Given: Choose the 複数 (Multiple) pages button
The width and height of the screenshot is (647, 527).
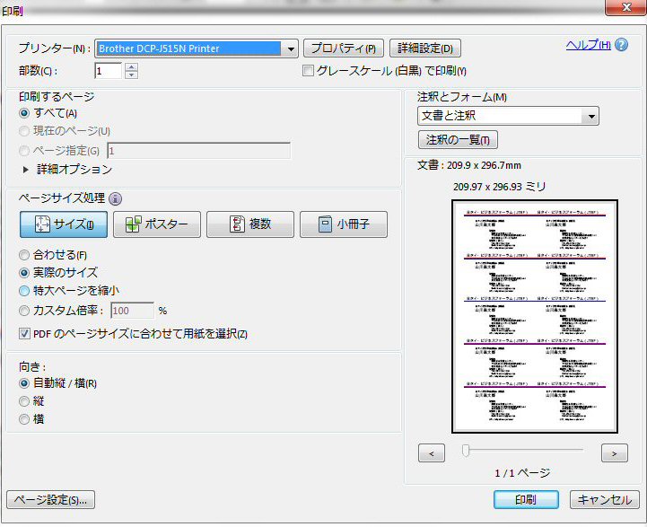Looking at the screenshot, I should (250, 224).
